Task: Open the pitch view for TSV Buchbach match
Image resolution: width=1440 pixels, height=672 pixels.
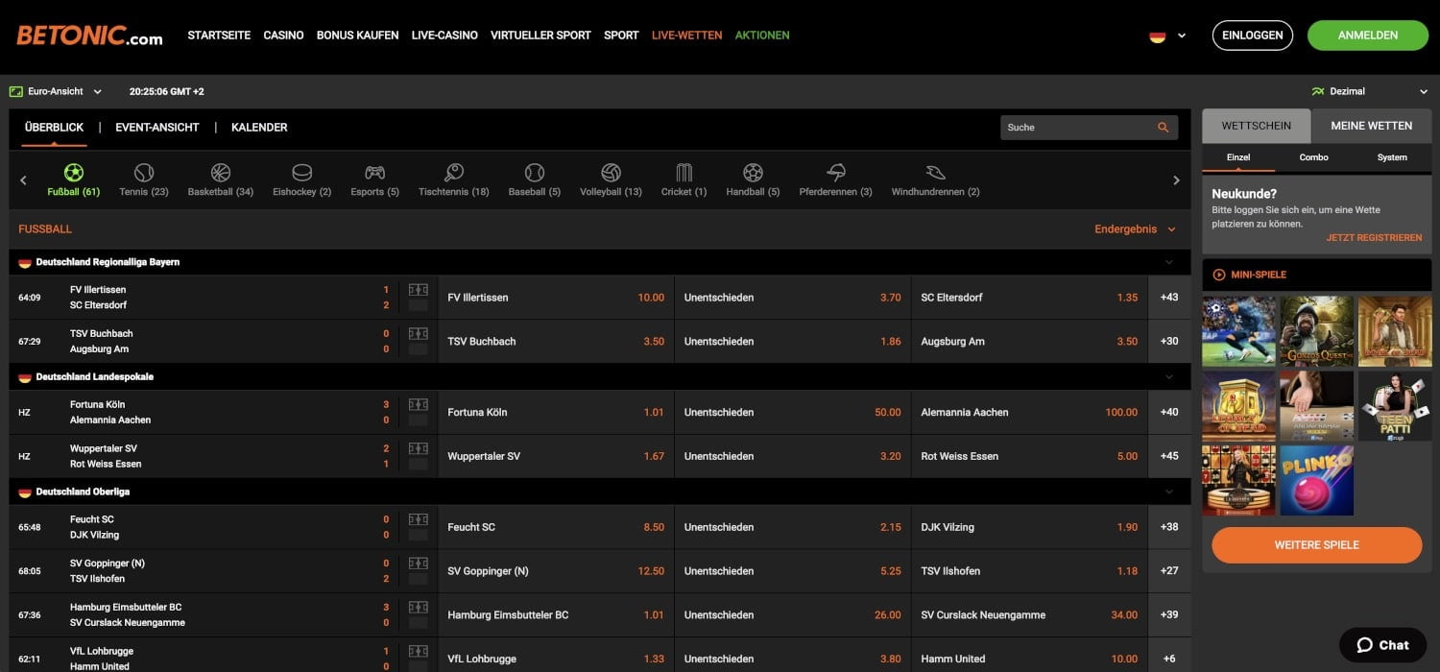Action: pyautogui.click(x=419, y=334)
